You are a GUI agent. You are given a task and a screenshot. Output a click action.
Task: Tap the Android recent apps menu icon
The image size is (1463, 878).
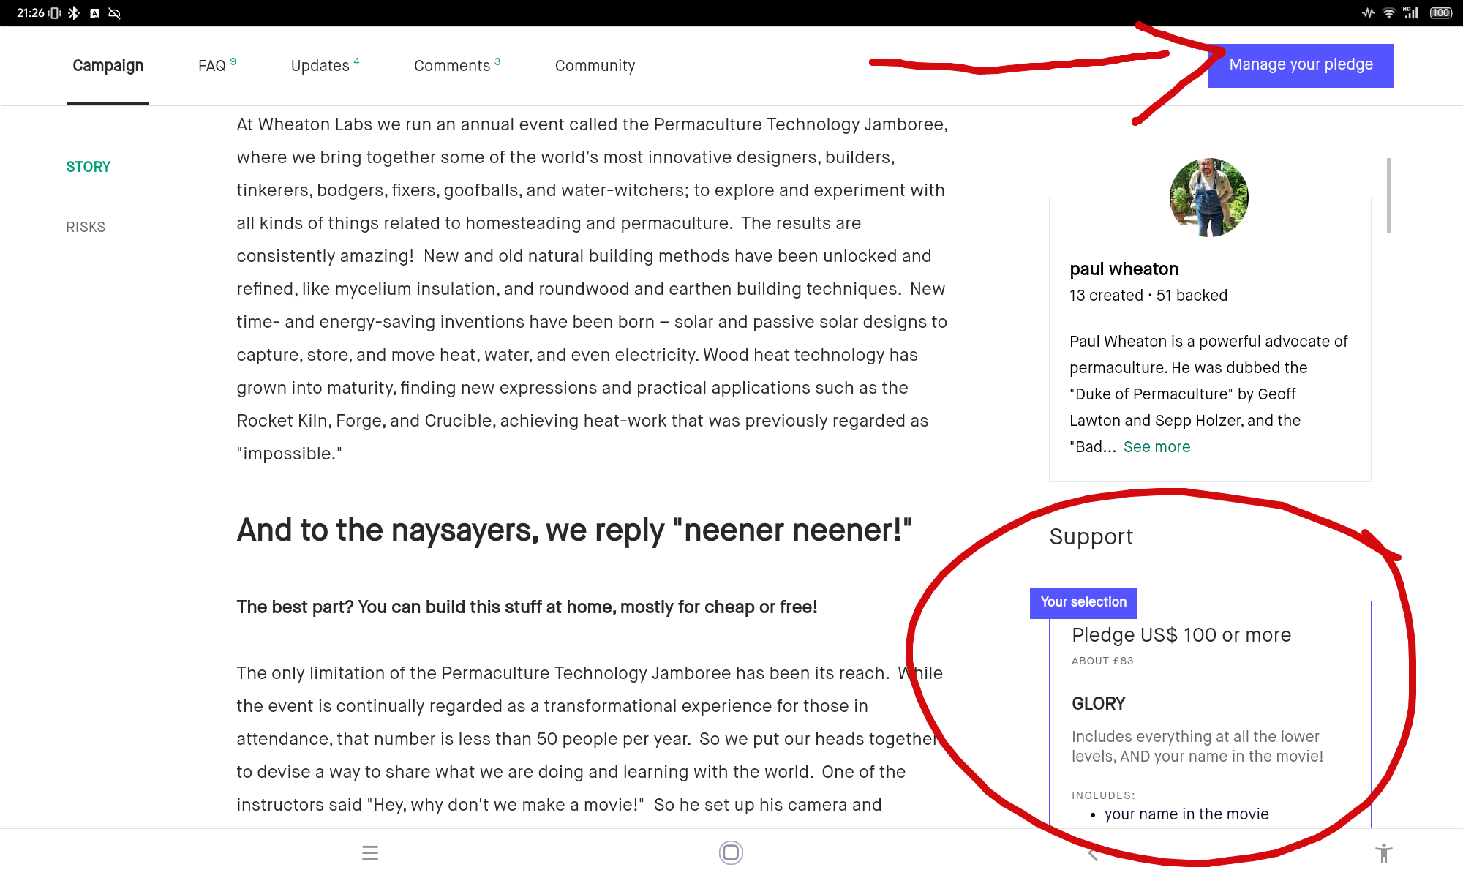click(370, 853)
